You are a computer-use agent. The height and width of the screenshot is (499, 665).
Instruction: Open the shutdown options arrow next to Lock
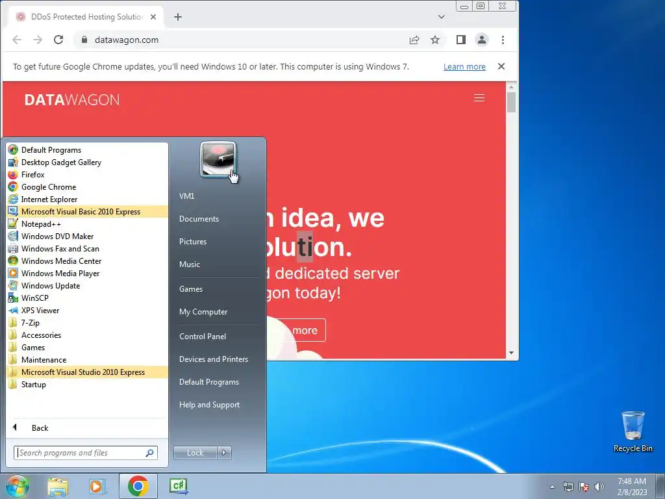224,453
